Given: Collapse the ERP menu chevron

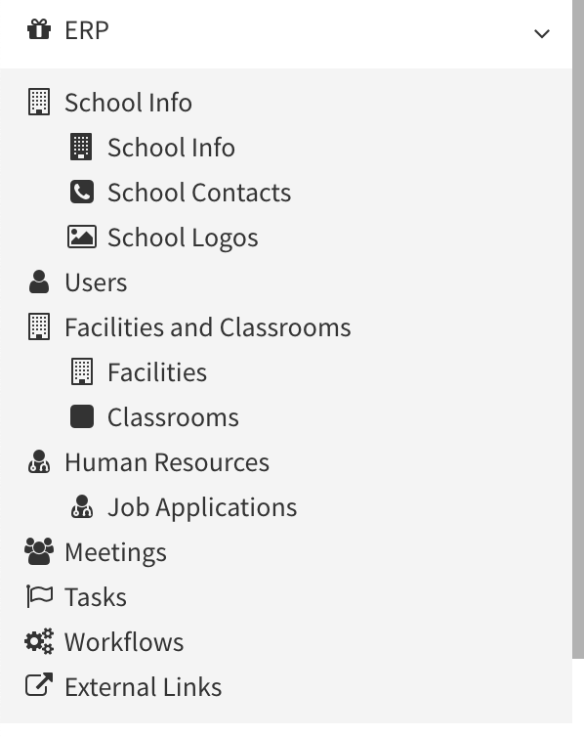Looking at the screenshot, I should click(542, 34).
